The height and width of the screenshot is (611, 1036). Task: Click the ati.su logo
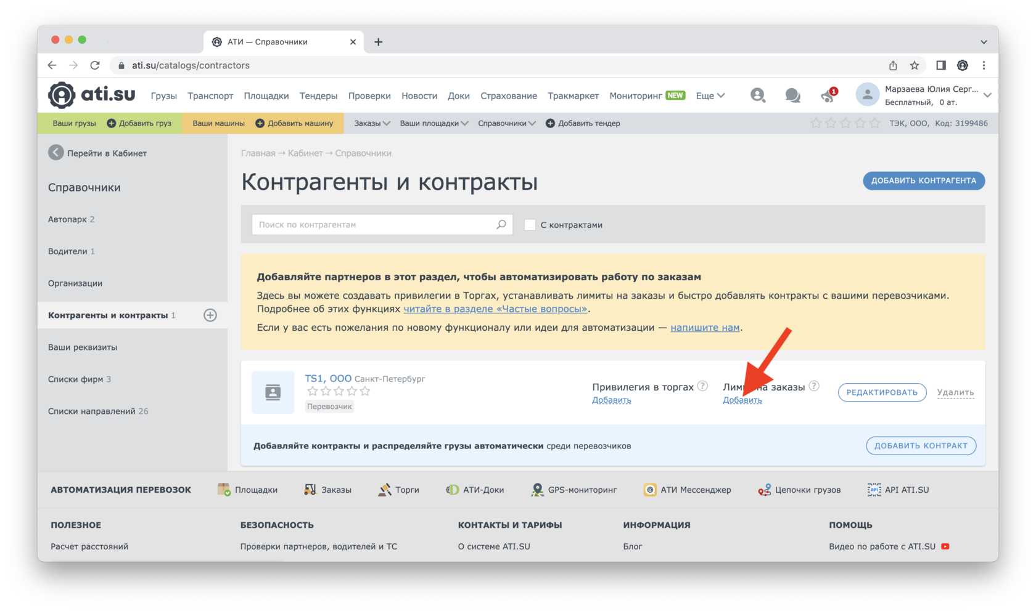(x=92, y=95)
